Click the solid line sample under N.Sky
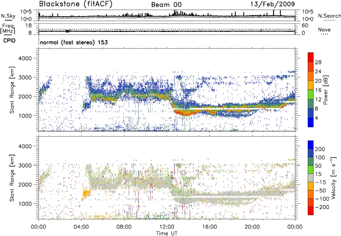The width and height of the screenshot is (341, 236). 8,20
